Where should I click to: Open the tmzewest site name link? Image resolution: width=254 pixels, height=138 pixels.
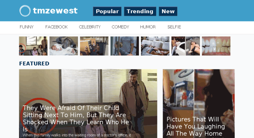click(55, 11)
